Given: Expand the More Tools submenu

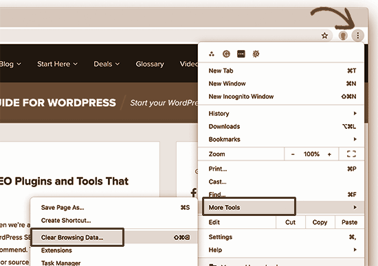Looking at the screenshot, I should click(x=281, y=207).
